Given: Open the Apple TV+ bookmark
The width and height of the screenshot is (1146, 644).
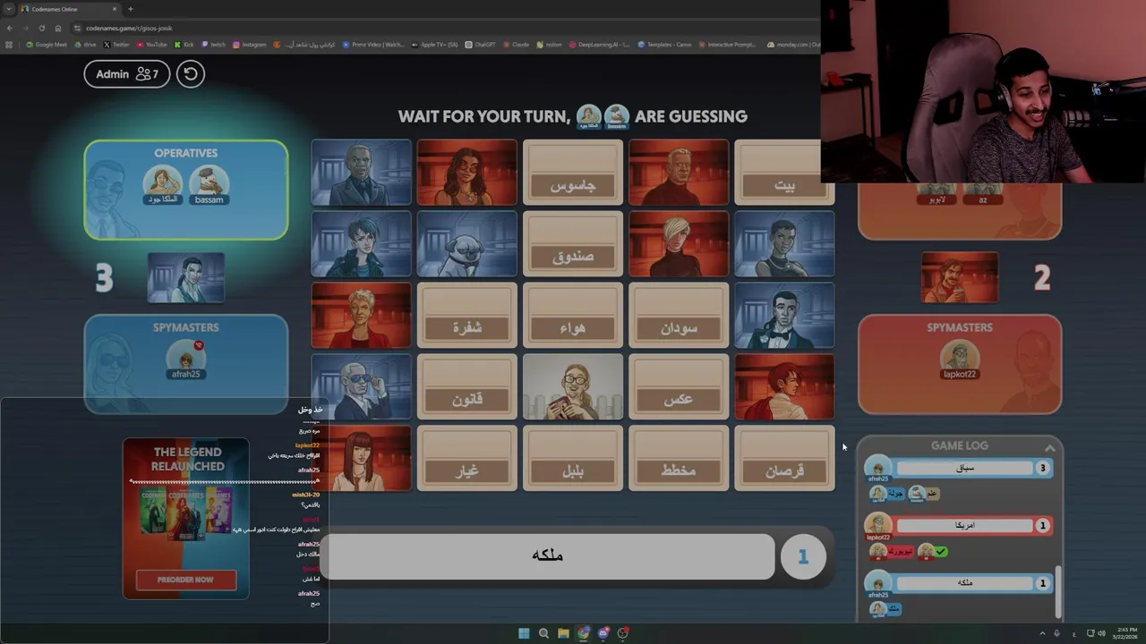Looking at the screenshot, I should click(x=435, y=44).
